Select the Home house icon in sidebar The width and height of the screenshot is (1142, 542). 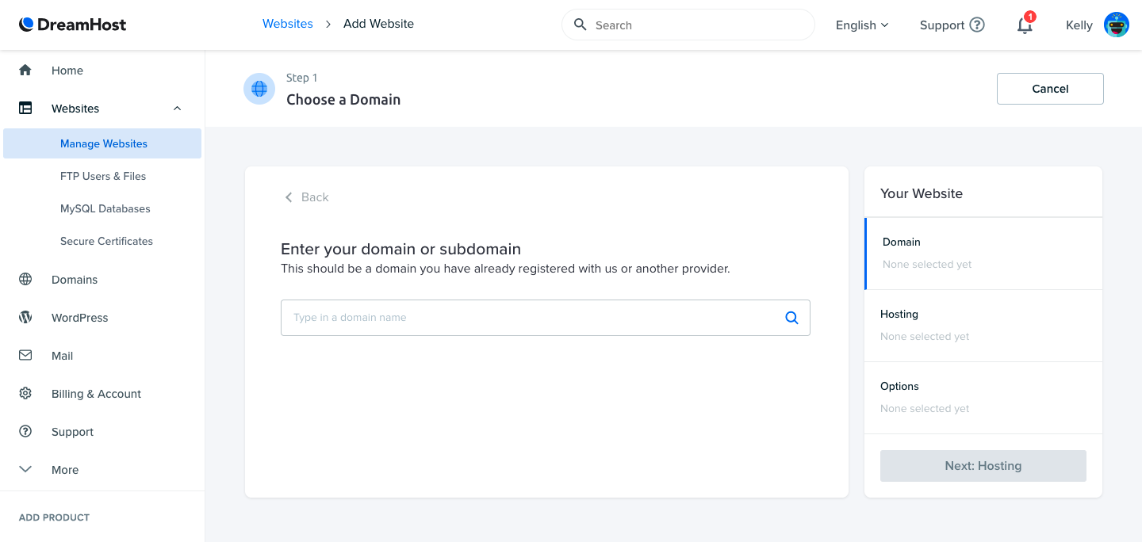25,71
